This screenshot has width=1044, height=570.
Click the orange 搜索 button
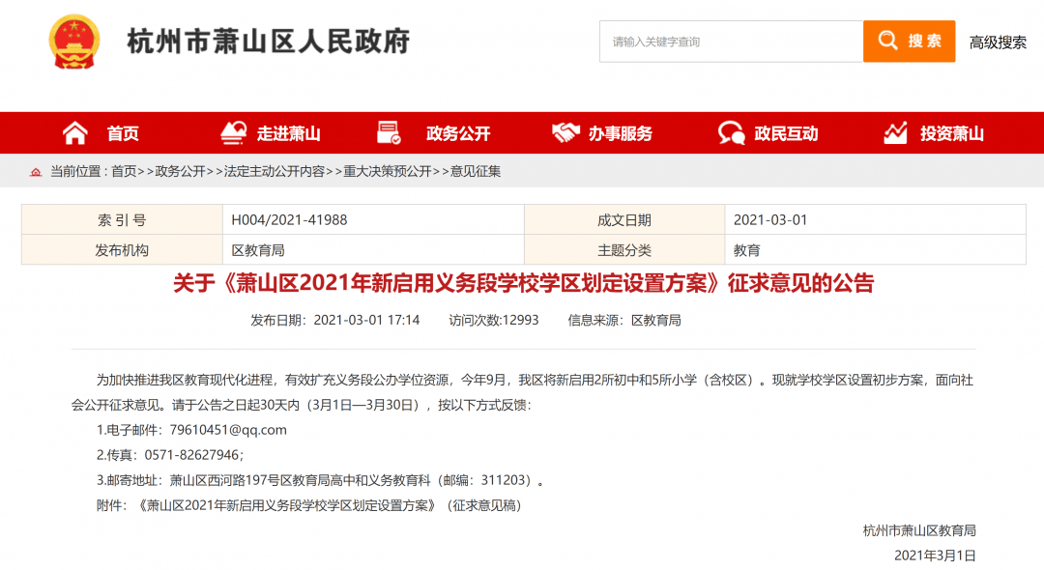click(x=910, y=42)
